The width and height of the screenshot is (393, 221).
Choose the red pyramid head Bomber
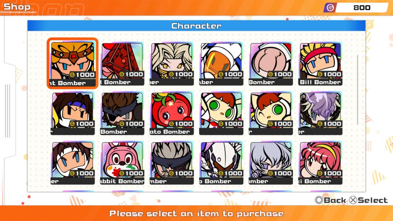click(x=122, y=64)
